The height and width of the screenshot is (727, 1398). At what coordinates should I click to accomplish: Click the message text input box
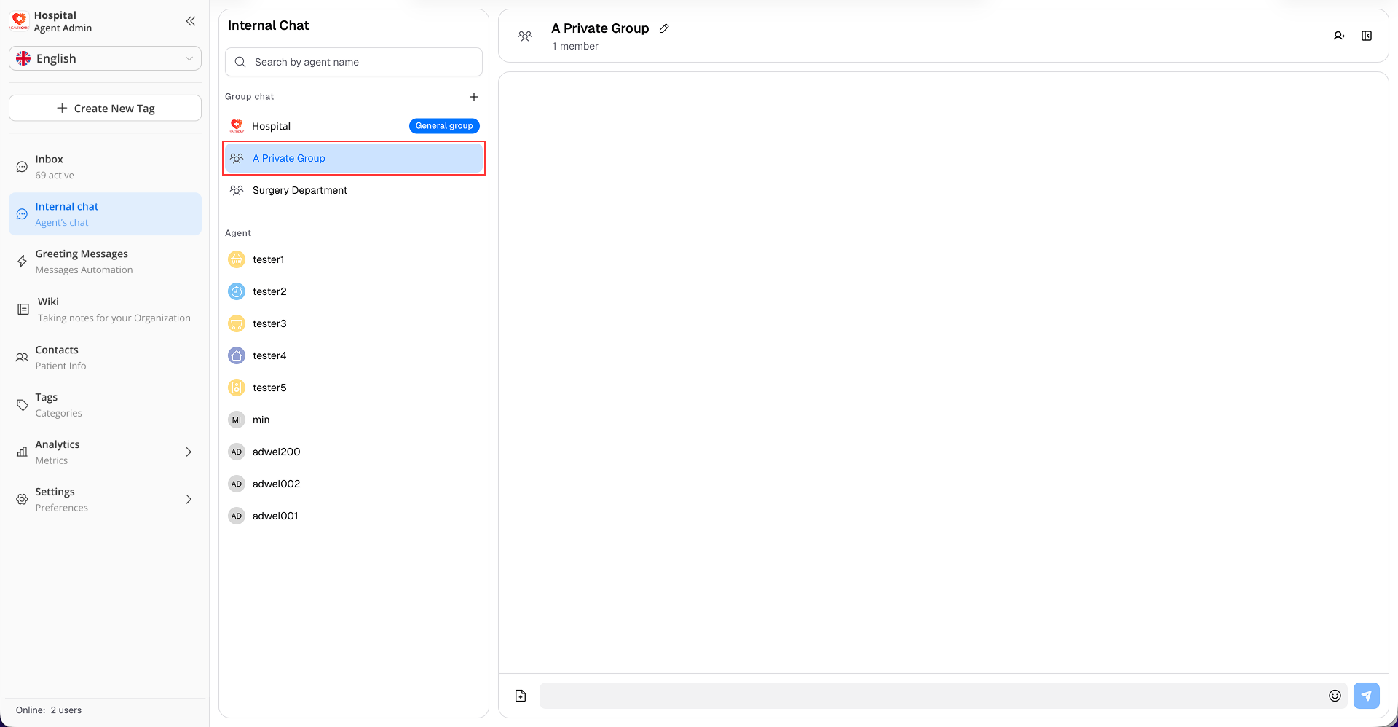tap(932, 696)
